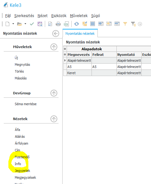Collapse the Nézetek section
The image size is (151, 184).
point(54,119)
